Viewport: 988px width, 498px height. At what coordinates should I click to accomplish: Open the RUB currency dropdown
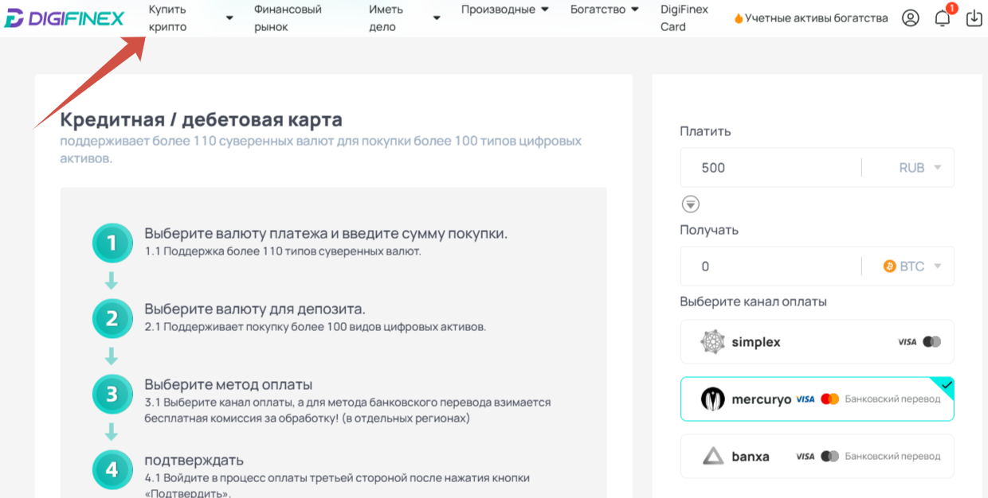click(x=920, y=168)
